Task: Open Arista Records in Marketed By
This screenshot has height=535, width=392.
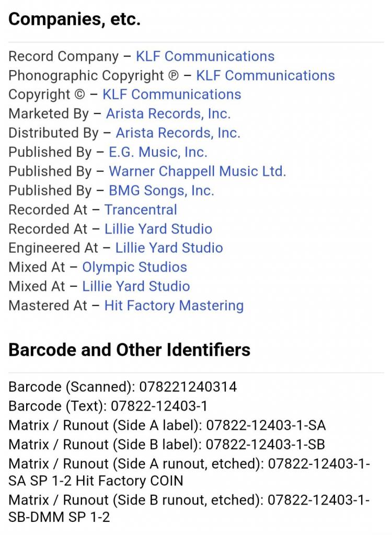Action: click(x=168, y=113)
